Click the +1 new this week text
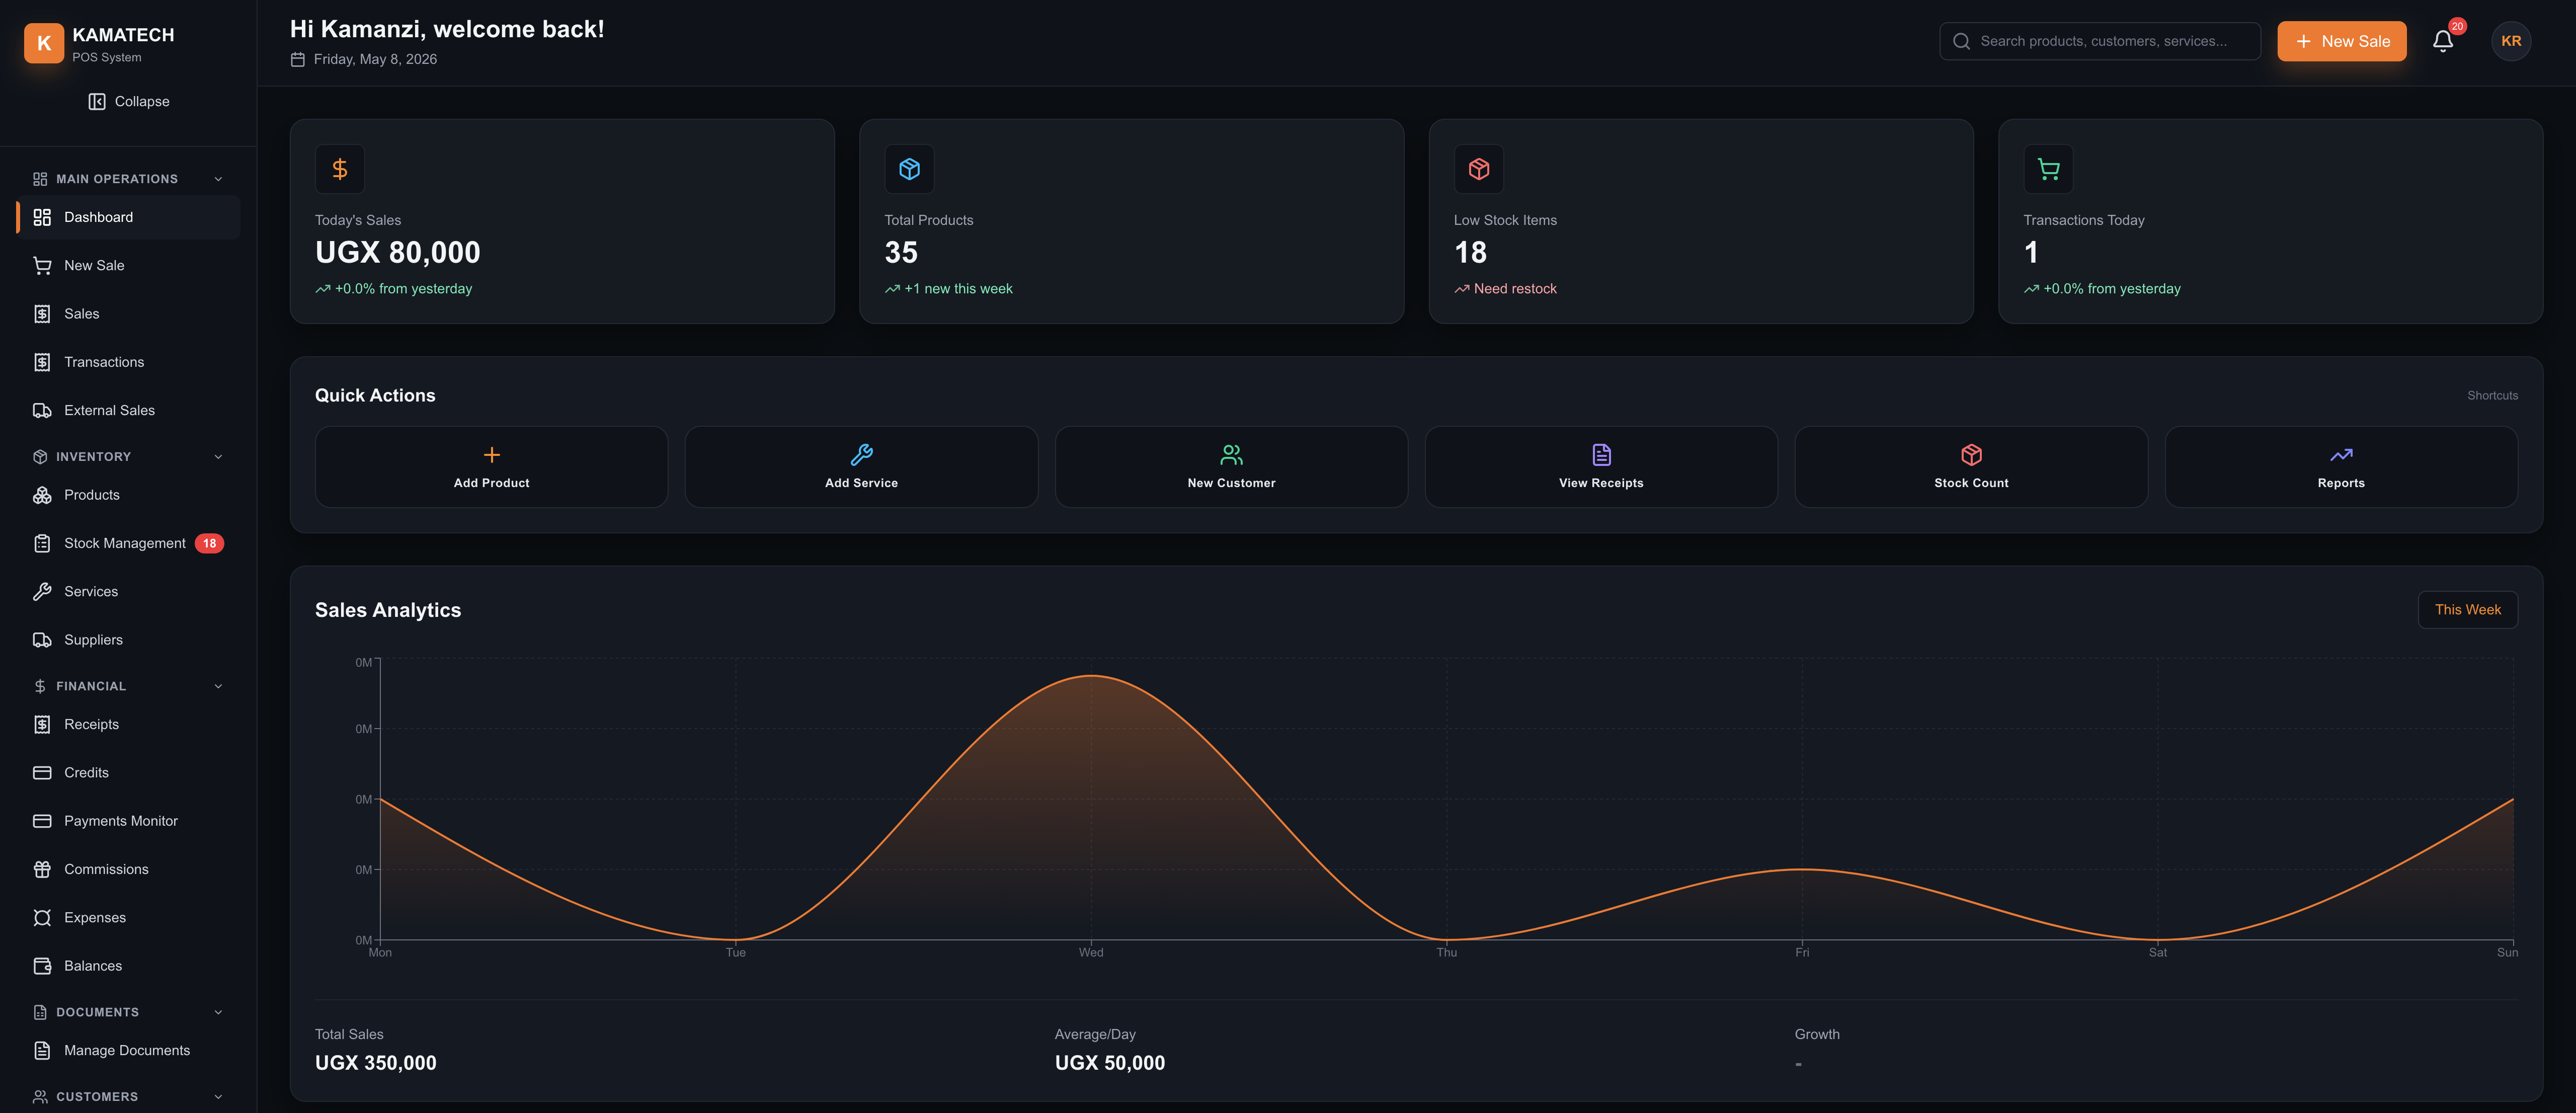The height and width of the screenshot is (1113, 2576). pos(958,289)
